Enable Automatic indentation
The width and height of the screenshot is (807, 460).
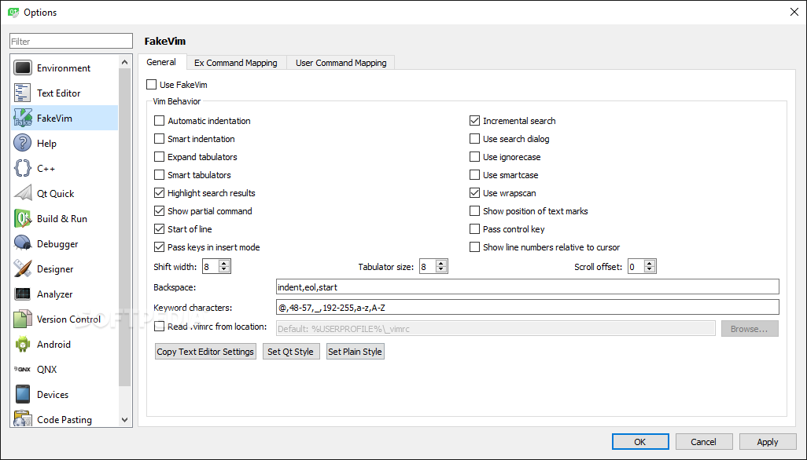click(159, 121)
